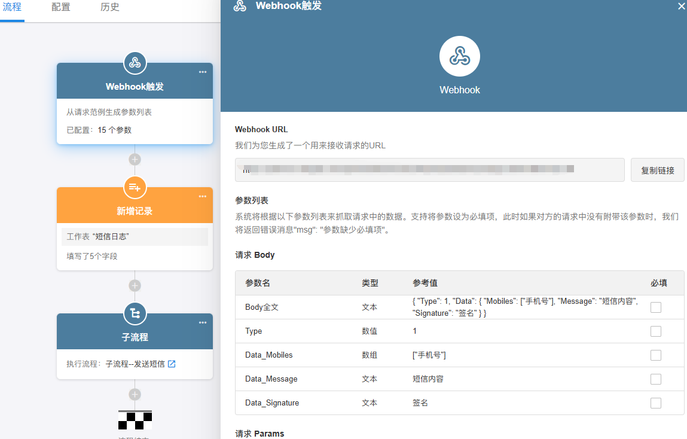Add node below Webhook触发 card
The width and height of the screenshot is (687, 439).
135,160
